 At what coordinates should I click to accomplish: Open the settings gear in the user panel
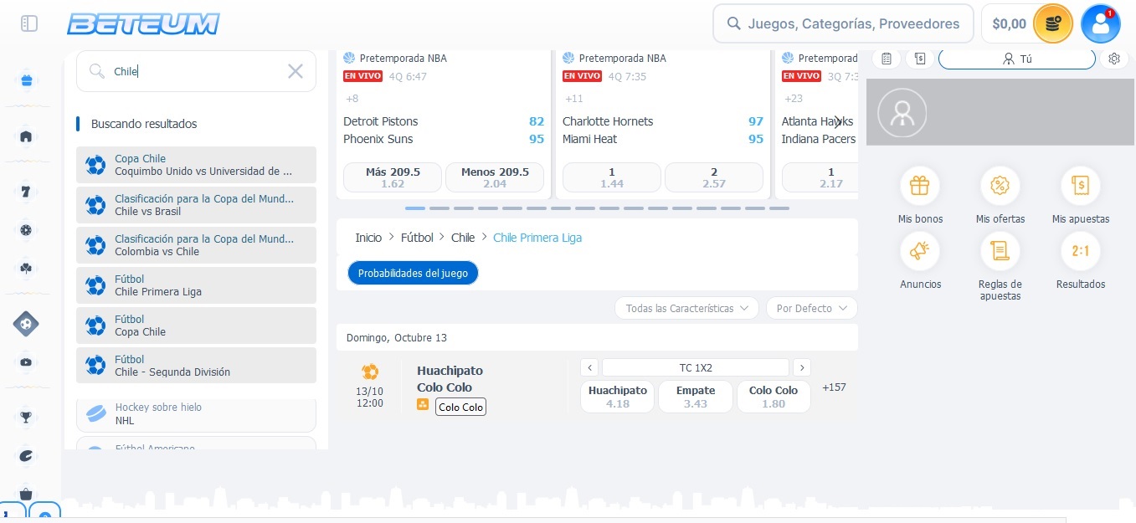click(x=1114, y=59)
